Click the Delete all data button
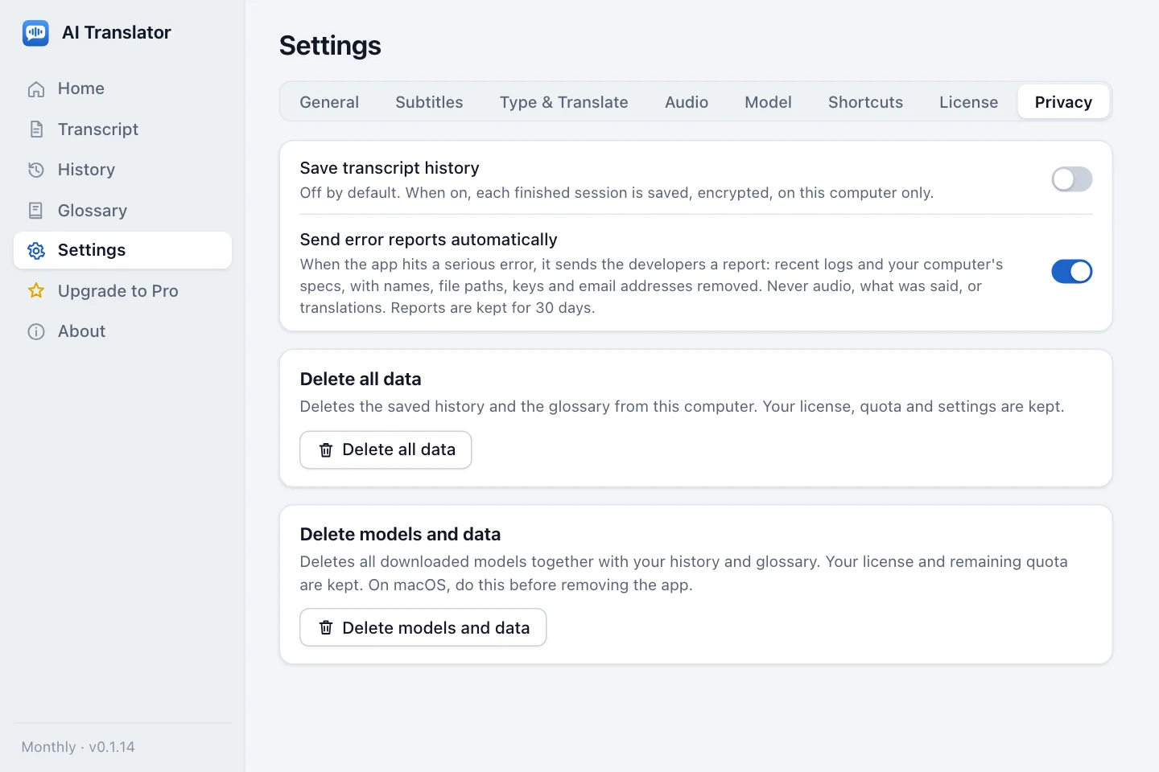Viewport: 1159px width, 772px height. coord(386,450)
